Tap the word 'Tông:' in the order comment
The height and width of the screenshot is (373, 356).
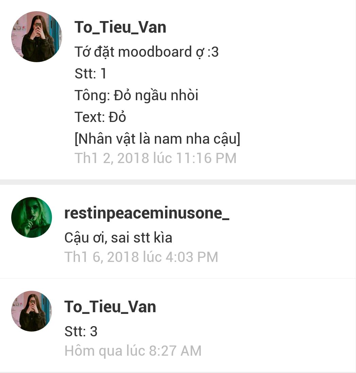pos(92,96)
